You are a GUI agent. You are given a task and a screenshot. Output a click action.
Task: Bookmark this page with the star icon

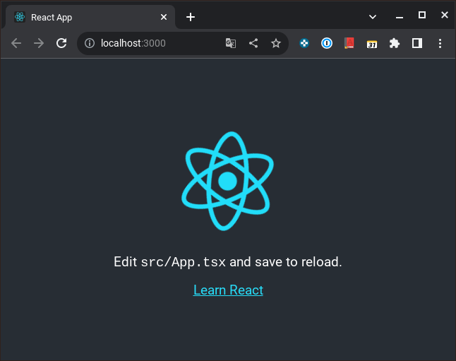276,43
